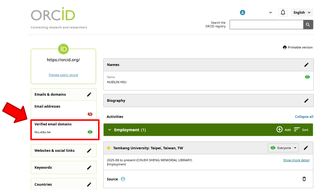Click the ORCID registry search field
This screenshot has height=190, width=314.
(x=266, y=25)
